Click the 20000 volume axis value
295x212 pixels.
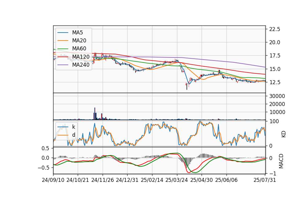click(277, 104)
